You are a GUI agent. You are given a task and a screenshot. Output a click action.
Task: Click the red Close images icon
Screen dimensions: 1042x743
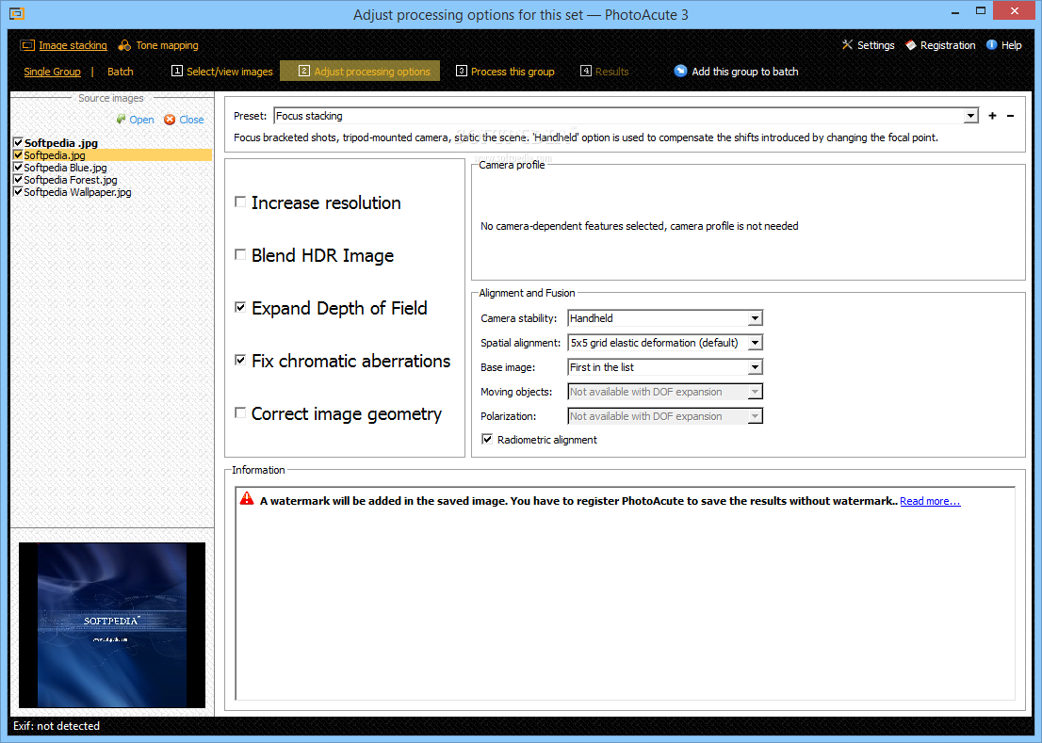pyautogui.click(x=170, y=120)
